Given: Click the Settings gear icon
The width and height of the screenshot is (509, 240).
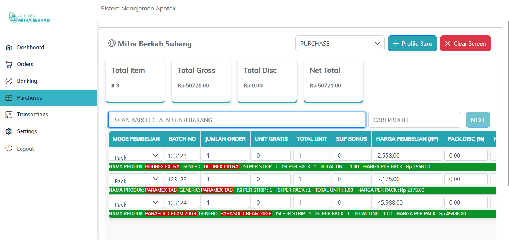Looking at the screenshot, I should pos(9,131).
